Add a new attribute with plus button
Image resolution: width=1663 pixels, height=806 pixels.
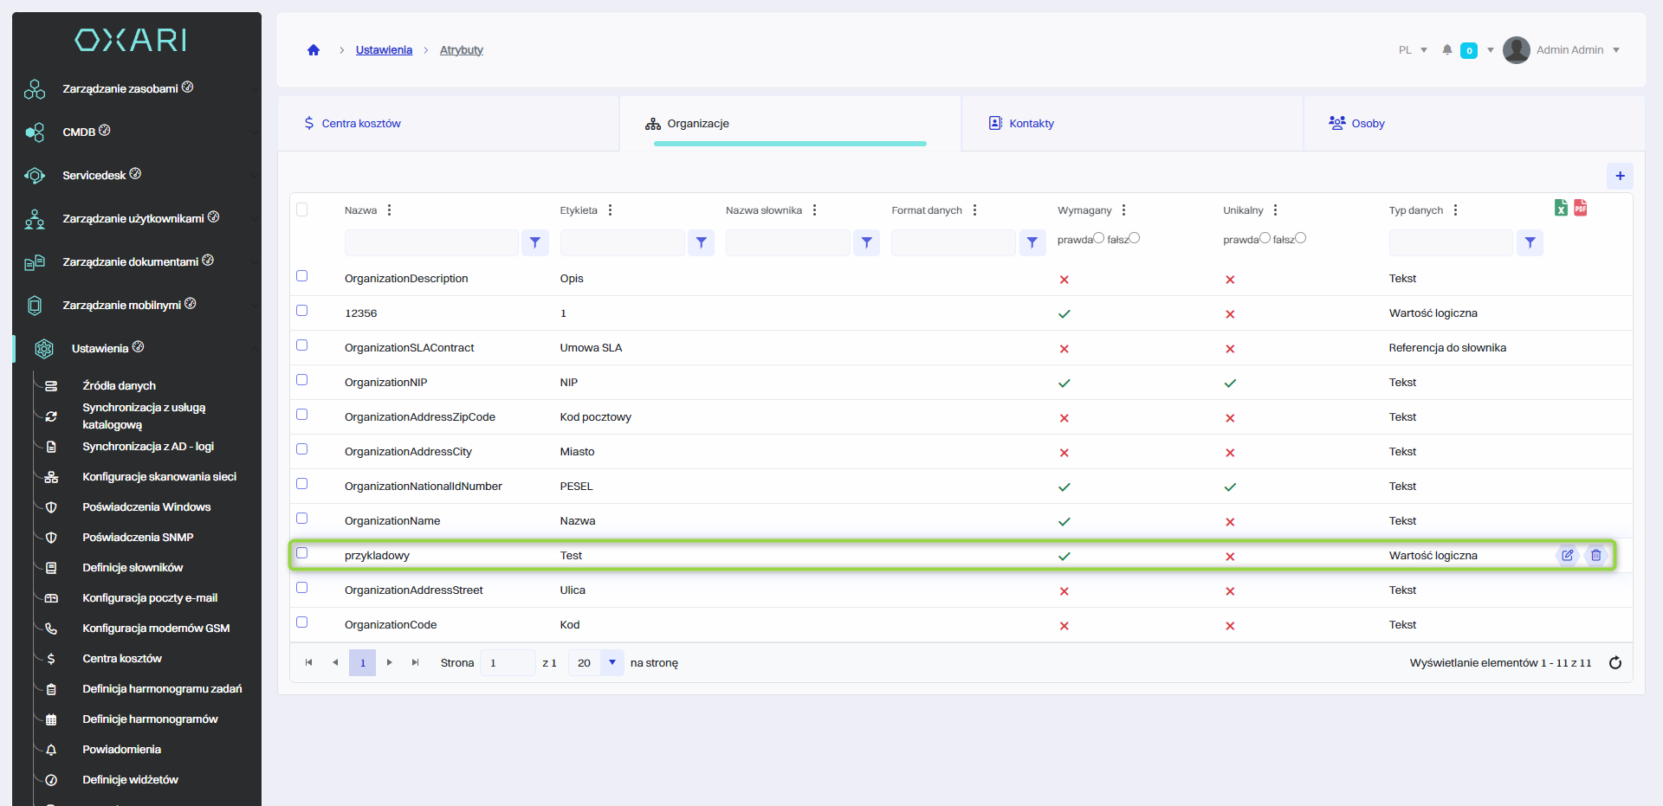pyautogui.click(x=1620, y=176)
